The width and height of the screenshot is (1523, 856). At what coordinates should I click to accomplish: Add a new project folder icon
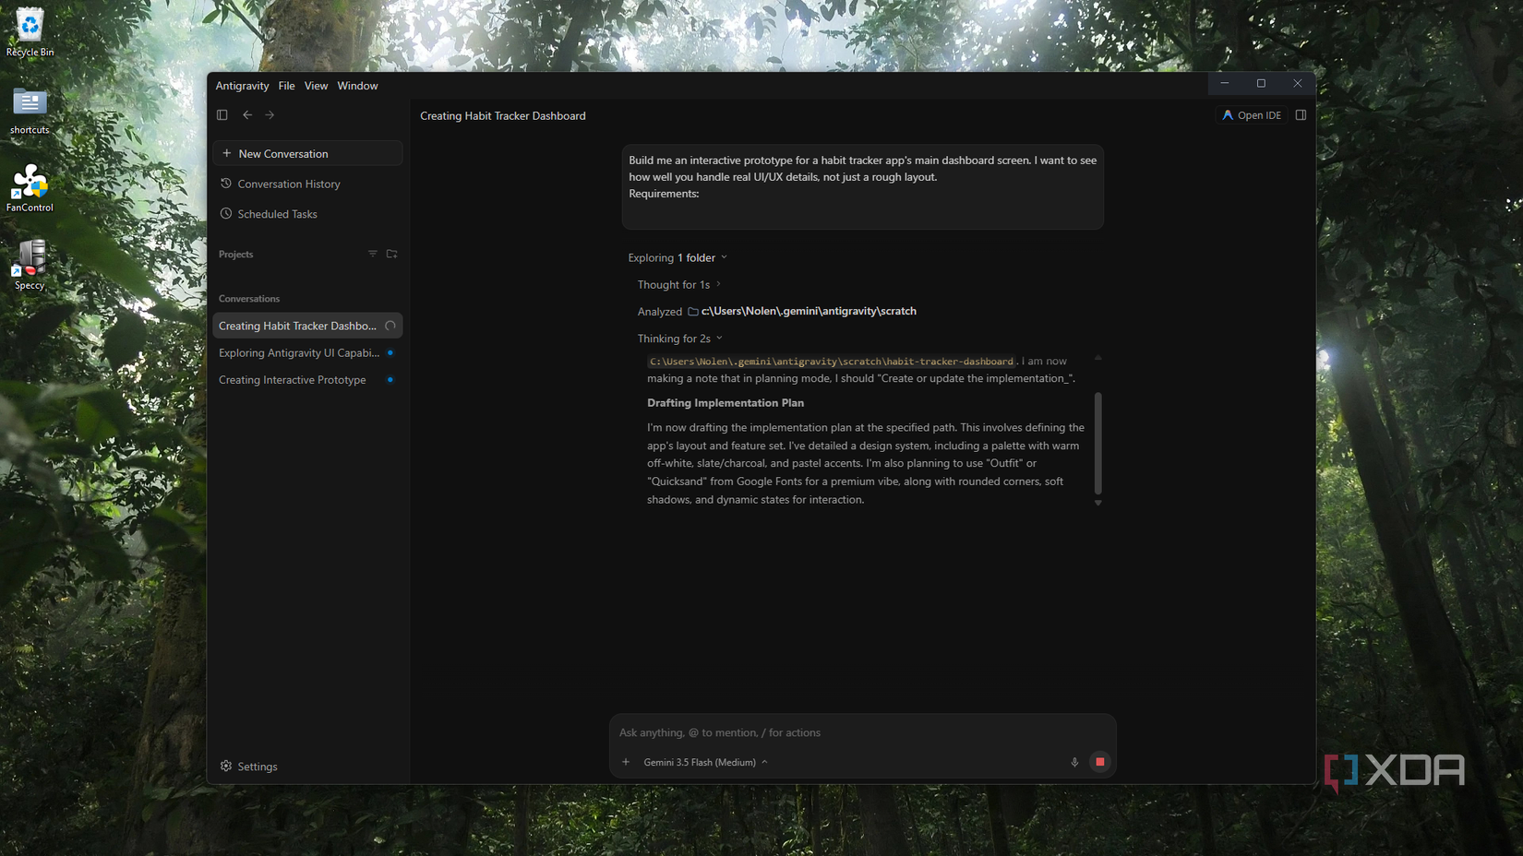pyautogui.click(x=392, y=254)
